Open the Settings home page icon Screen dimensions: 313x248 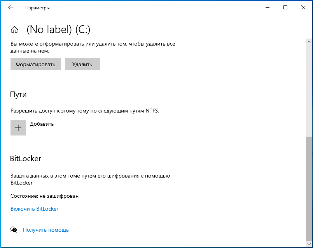(x=14, y=30)
